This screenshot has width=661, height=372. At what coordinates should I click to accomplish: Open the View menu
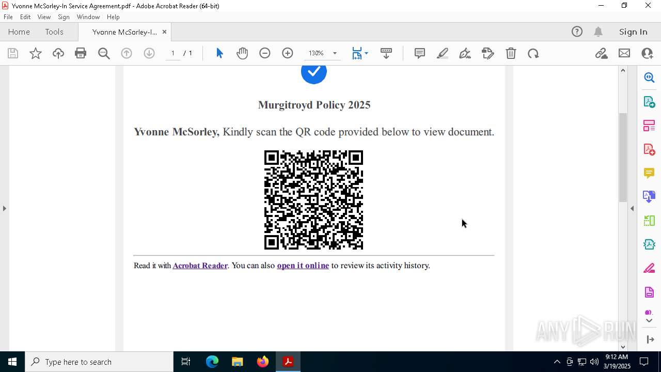point(44,17)
